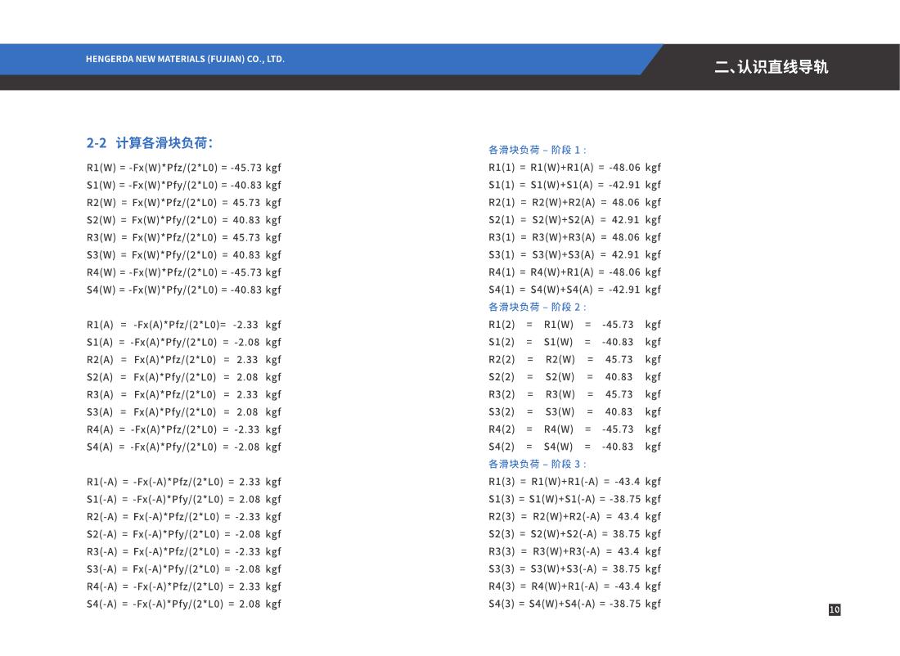Click the S4(3) = S4(W)+S4(-A) result line
The height and width of the screenshot is (656, 900).
click(574, 604)
